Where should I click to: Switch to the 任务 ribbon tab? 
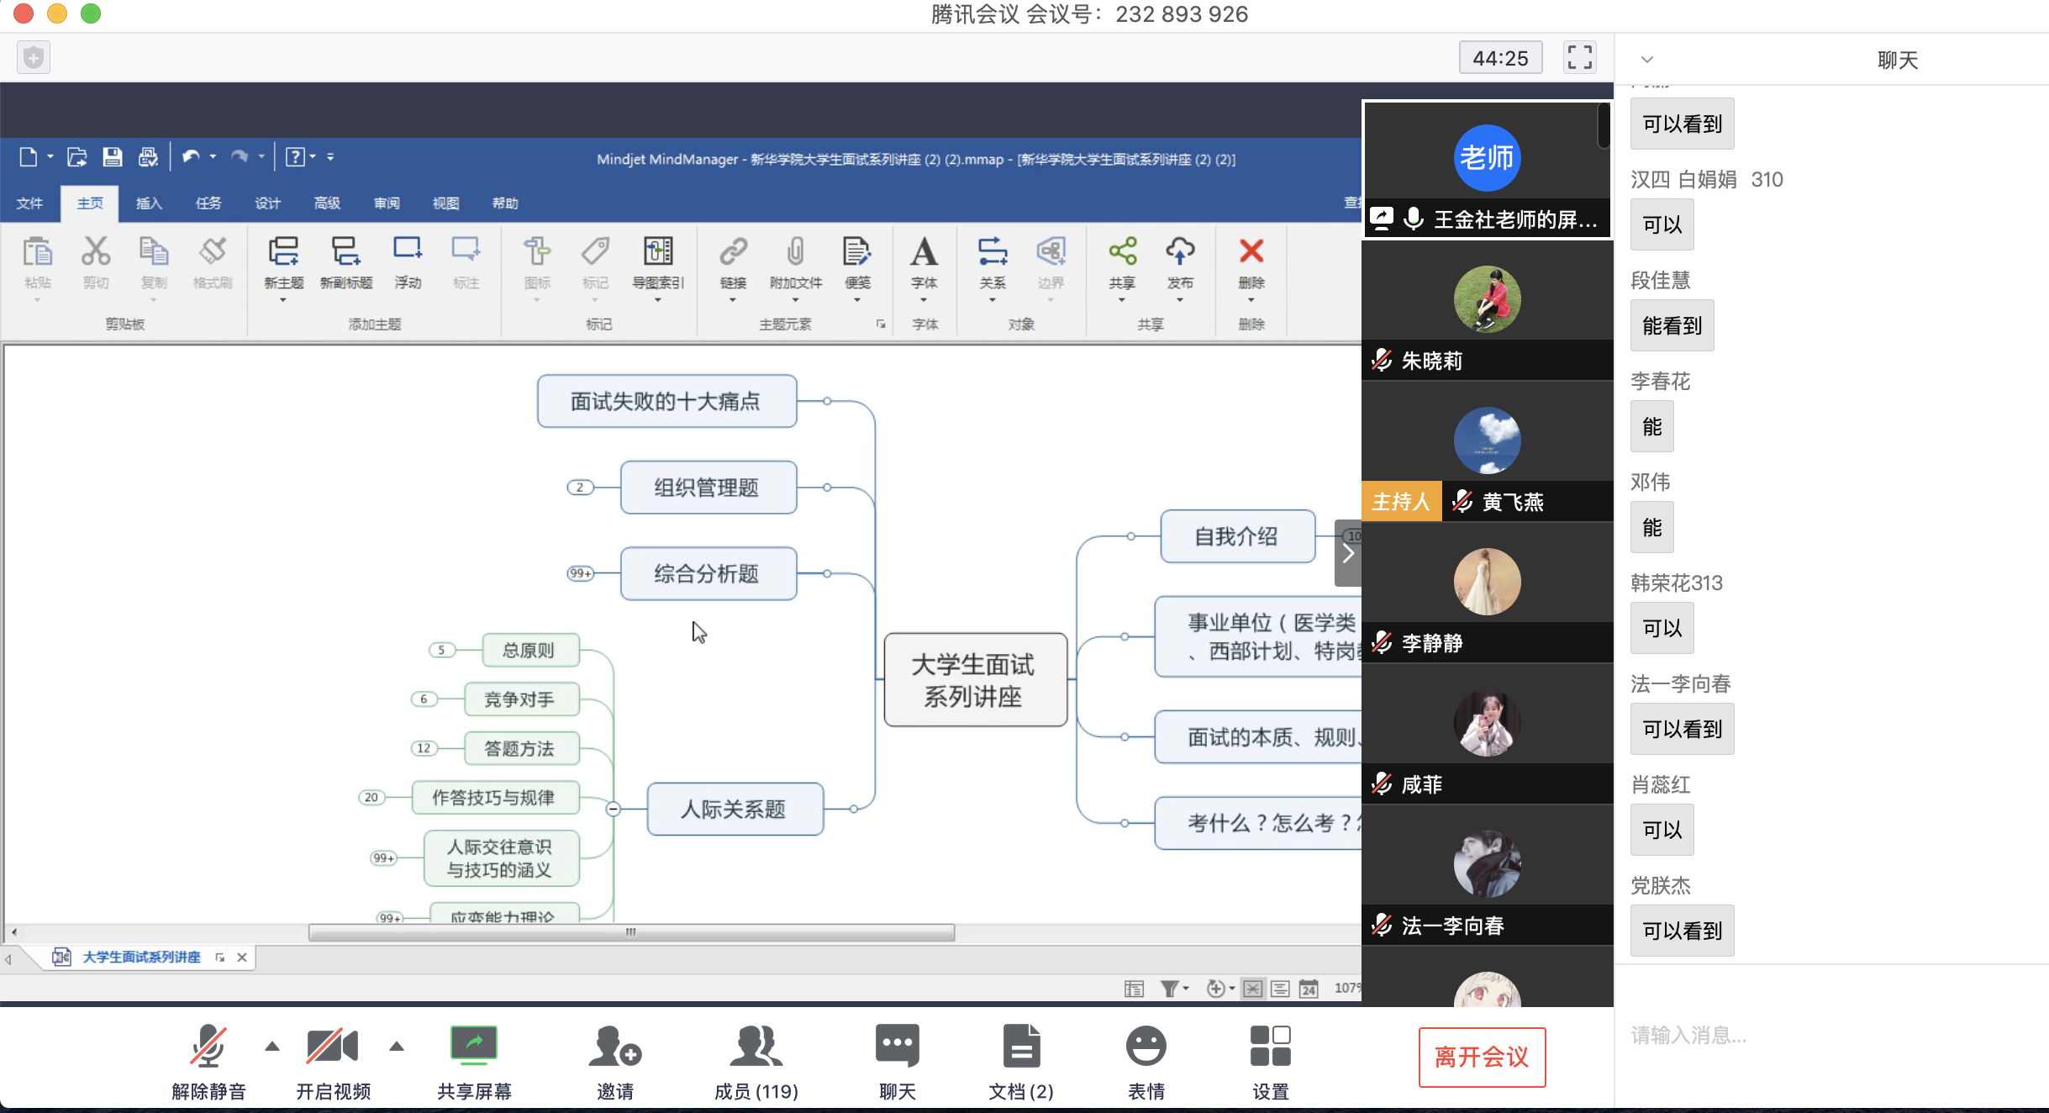[208, 203]
